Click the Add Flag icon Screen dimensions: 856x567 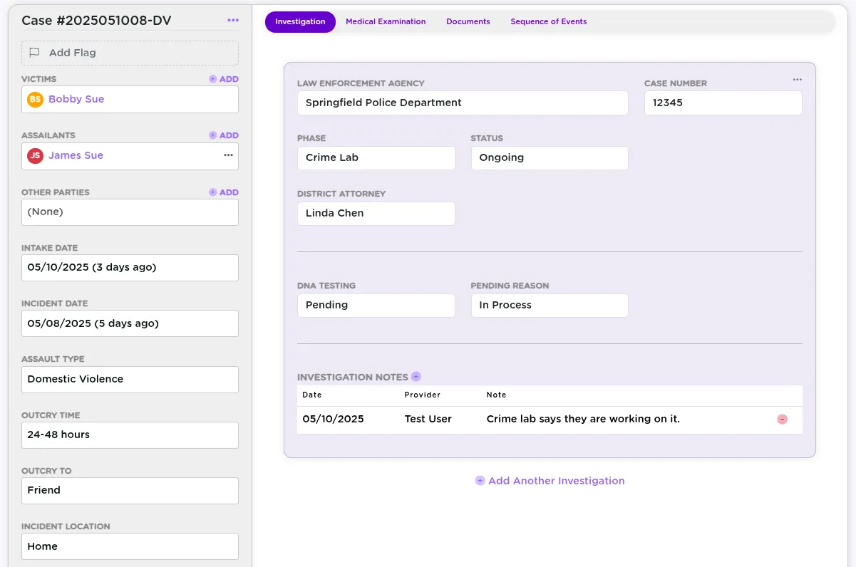(x=34, y=52)
